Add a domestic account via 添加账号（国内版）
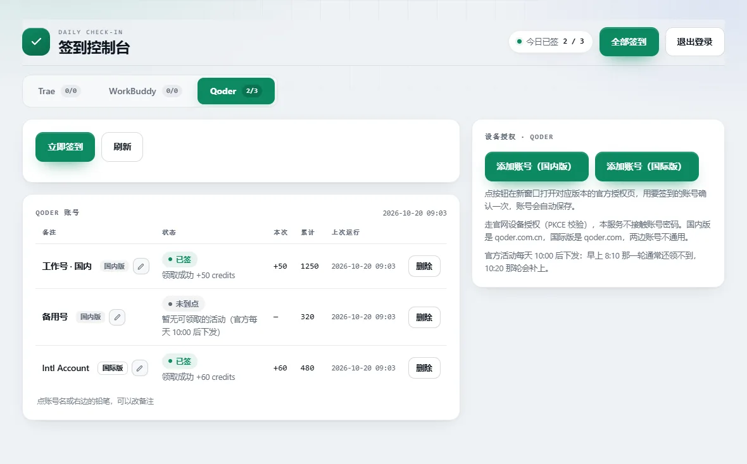747x464 pixels. point(536,166)
